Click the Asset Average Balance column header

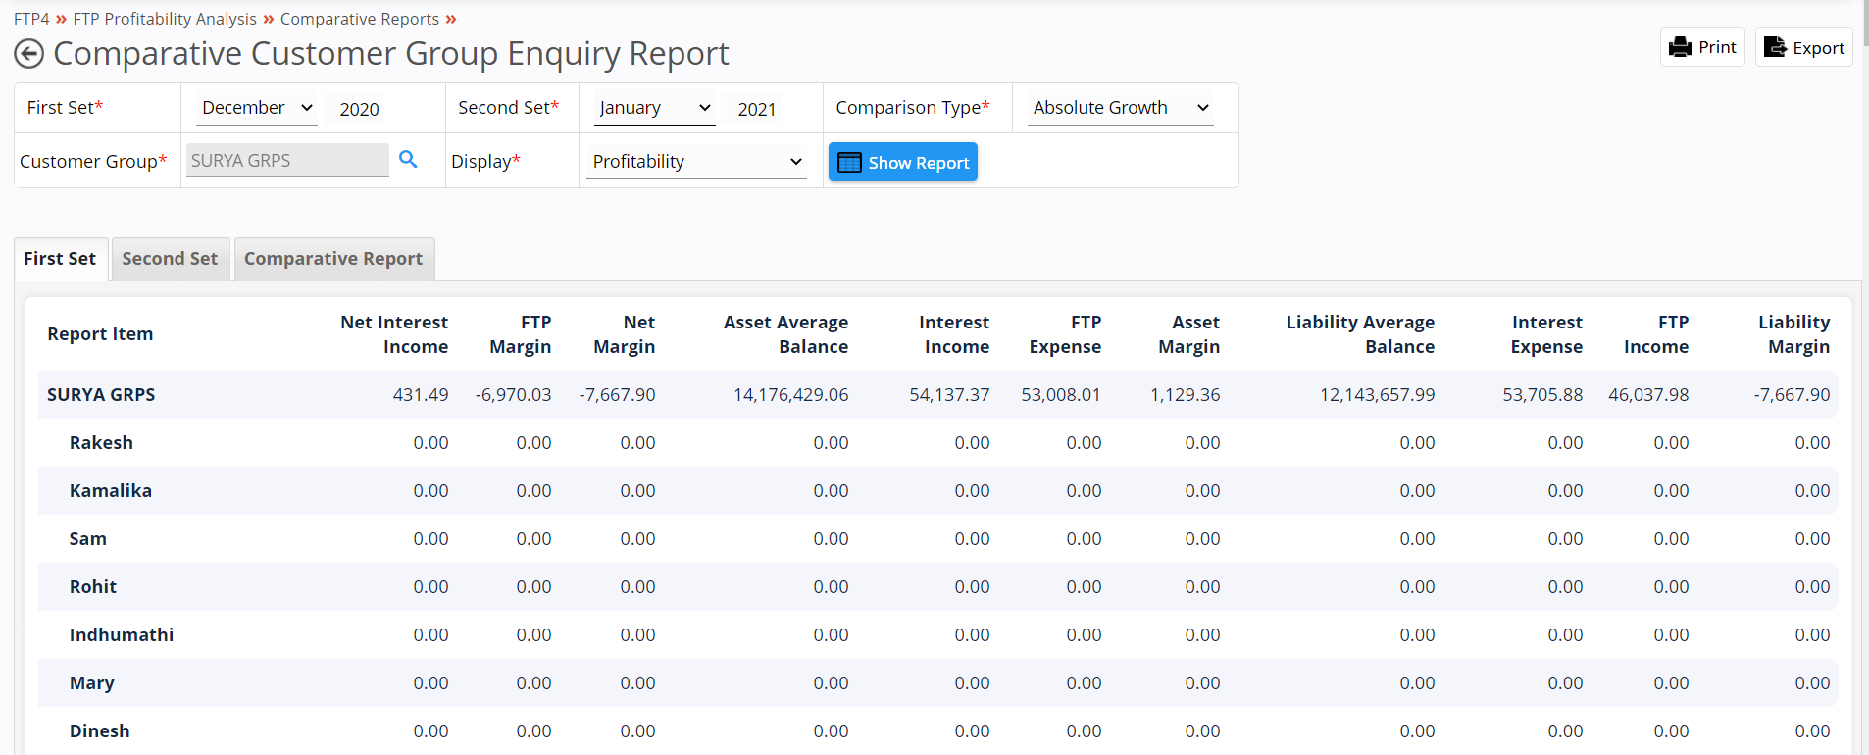click(785, 334)
